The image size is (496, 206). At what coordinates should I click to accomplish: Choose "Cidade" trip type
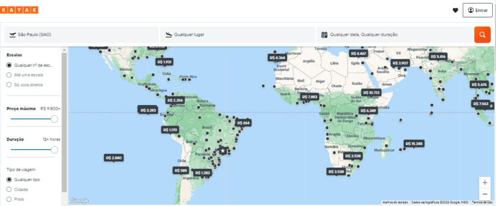tap(9, 190)
